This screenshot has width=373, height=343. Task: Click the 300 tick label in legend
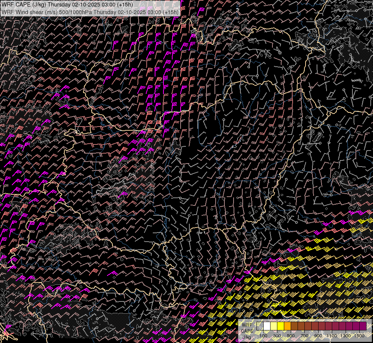[277, 336]
